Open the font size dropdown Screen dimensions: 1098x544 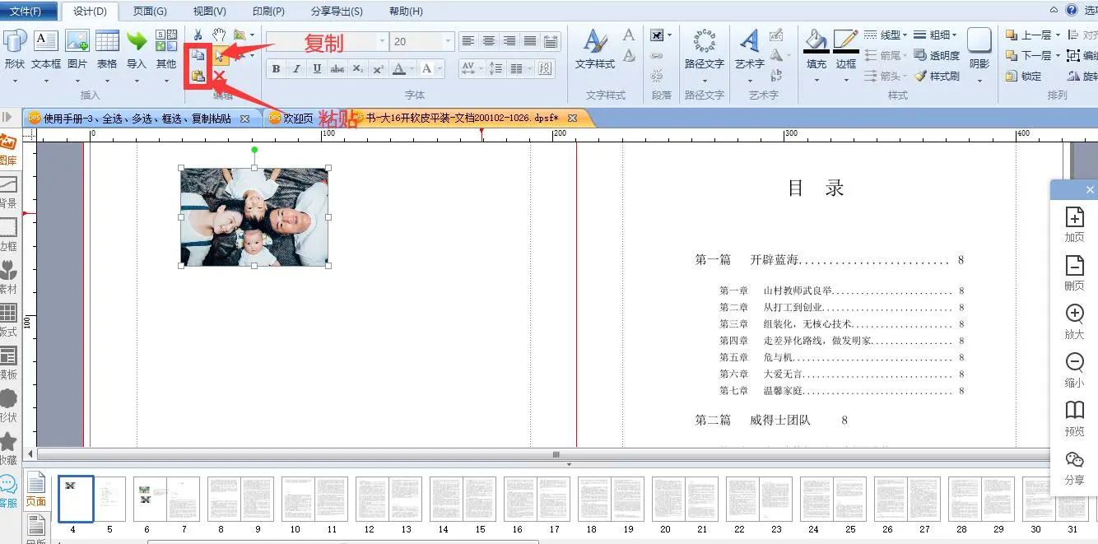[x=448, y=41]
